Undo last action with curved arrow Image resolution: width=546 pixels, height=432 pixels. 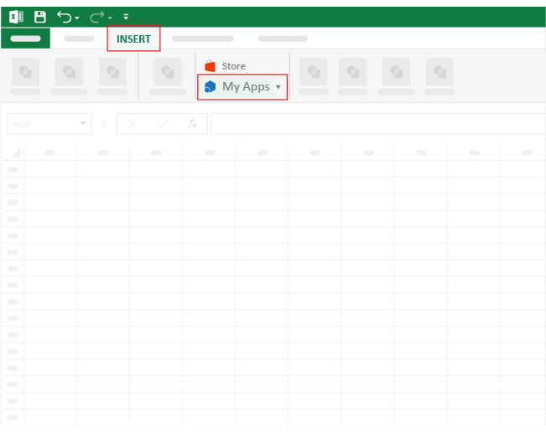click(64, 17)
